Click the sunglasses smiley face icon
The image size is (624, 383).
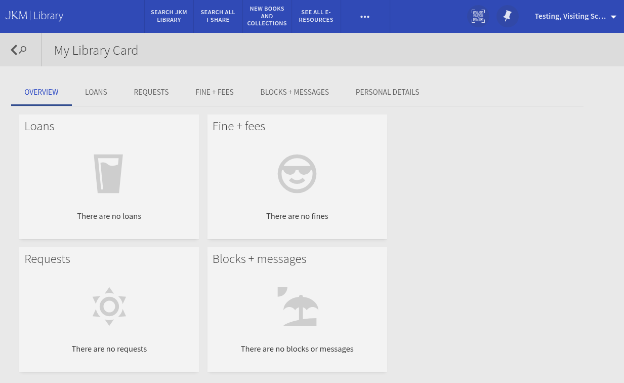pyautogui.click(x=297, y=174)
